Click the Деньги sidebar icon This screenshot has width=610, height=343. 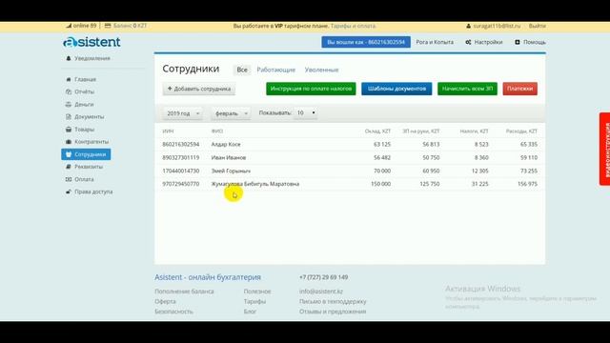[69, 104]
